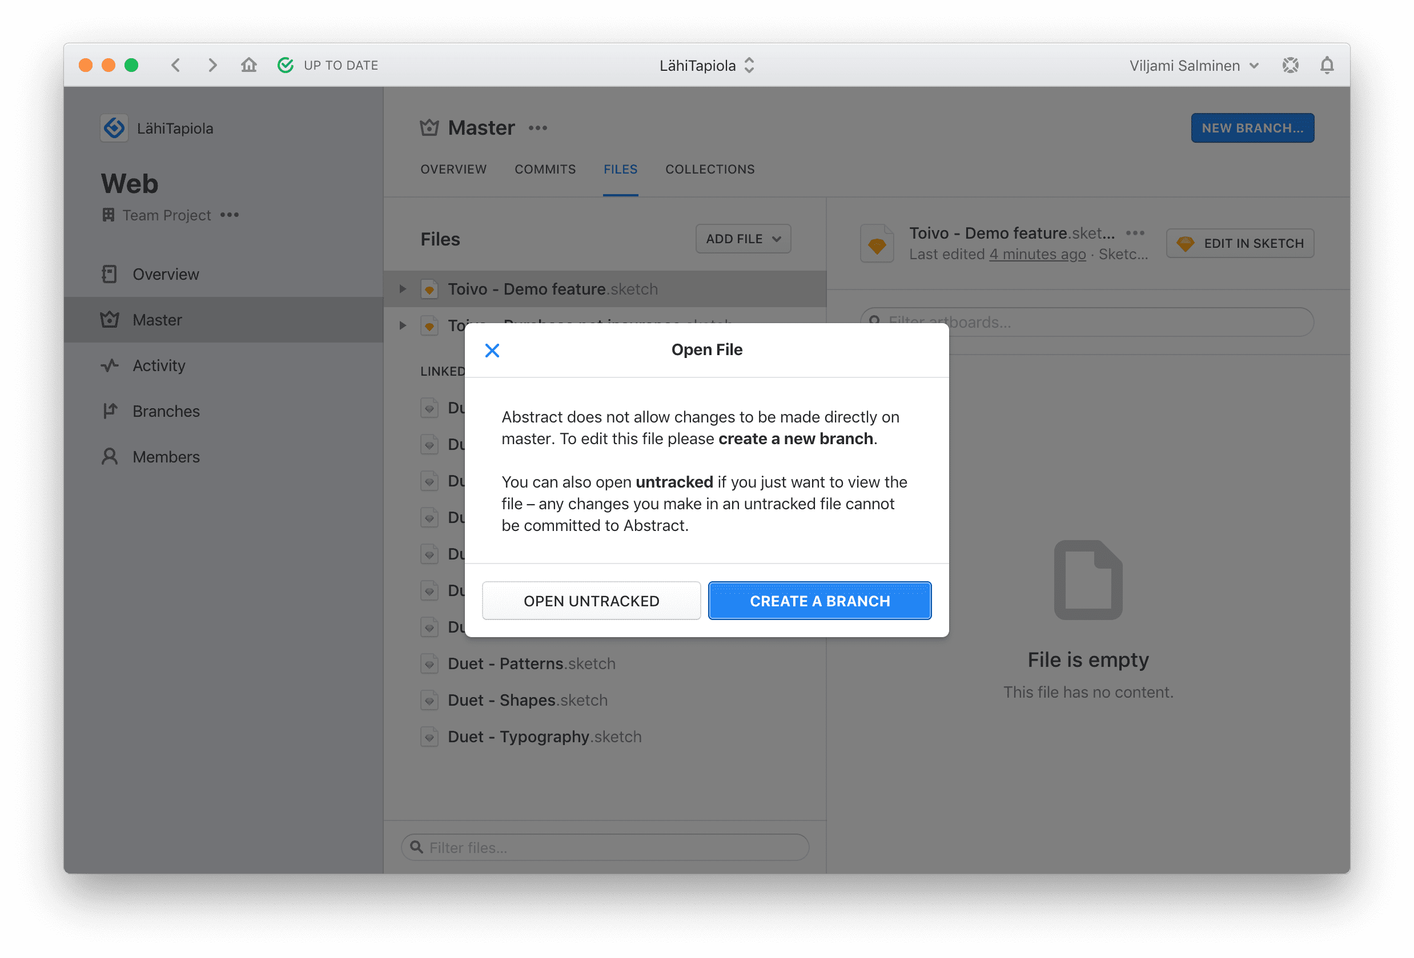
Task: Open the LähiTapiola organization switcher
Action: tap(706, 65)
